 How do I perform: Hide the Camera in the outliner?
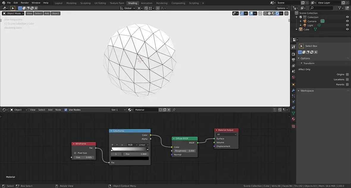[x=347, y=21]
